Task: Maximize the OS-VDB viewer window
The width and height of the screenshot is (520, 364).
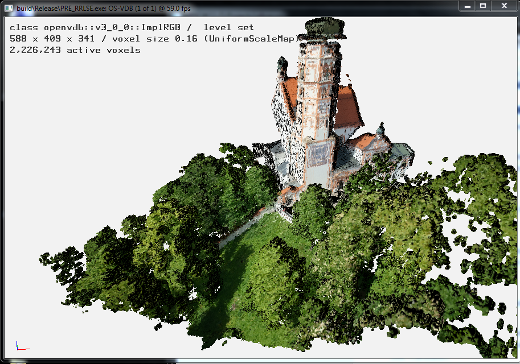Action: 483,6
